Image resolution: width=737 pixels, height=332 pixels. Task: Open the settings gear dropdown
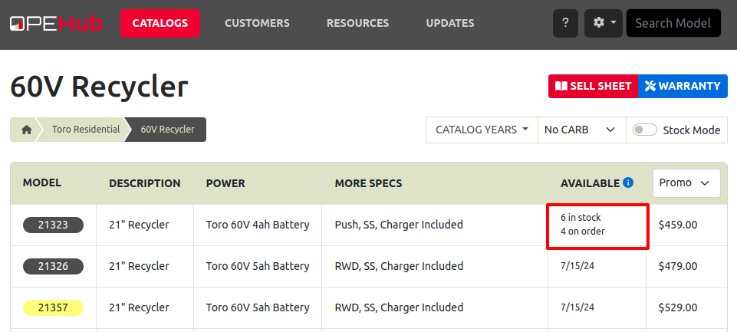pos(604,23)
